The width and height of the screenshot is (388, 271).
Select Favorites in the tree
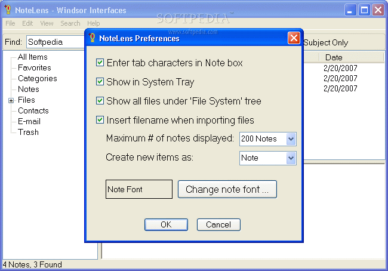(x=35, y=67)
